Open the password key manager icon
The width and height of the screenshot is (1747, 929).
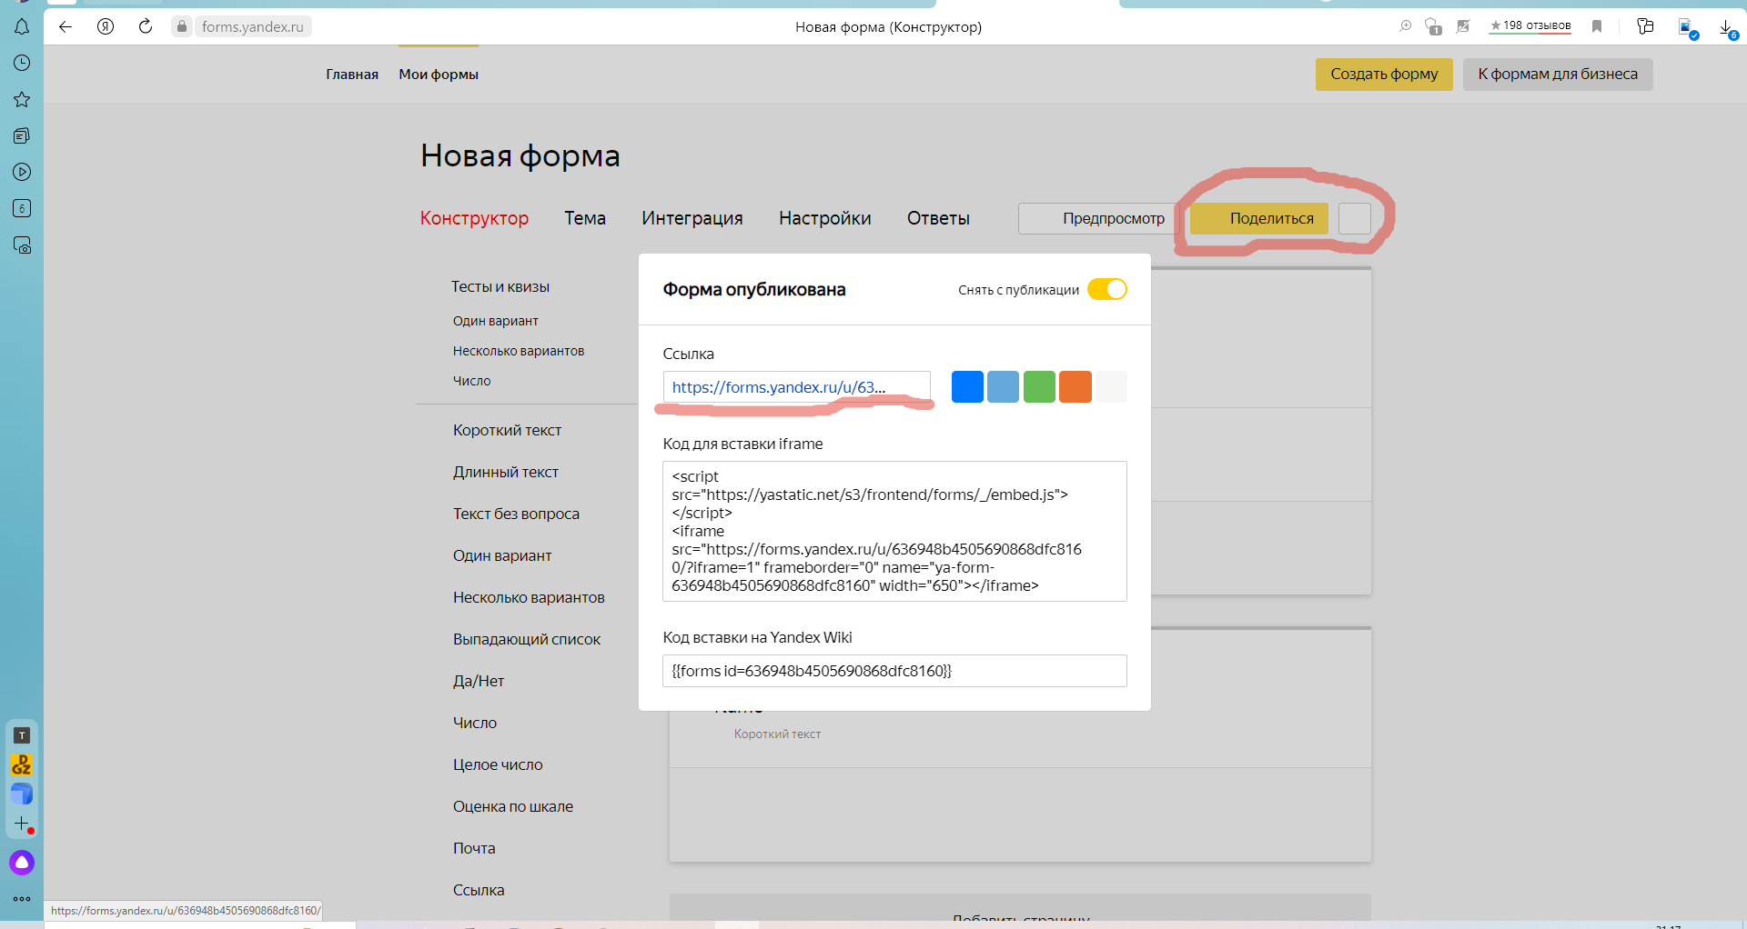click(x=1645, y=26)
